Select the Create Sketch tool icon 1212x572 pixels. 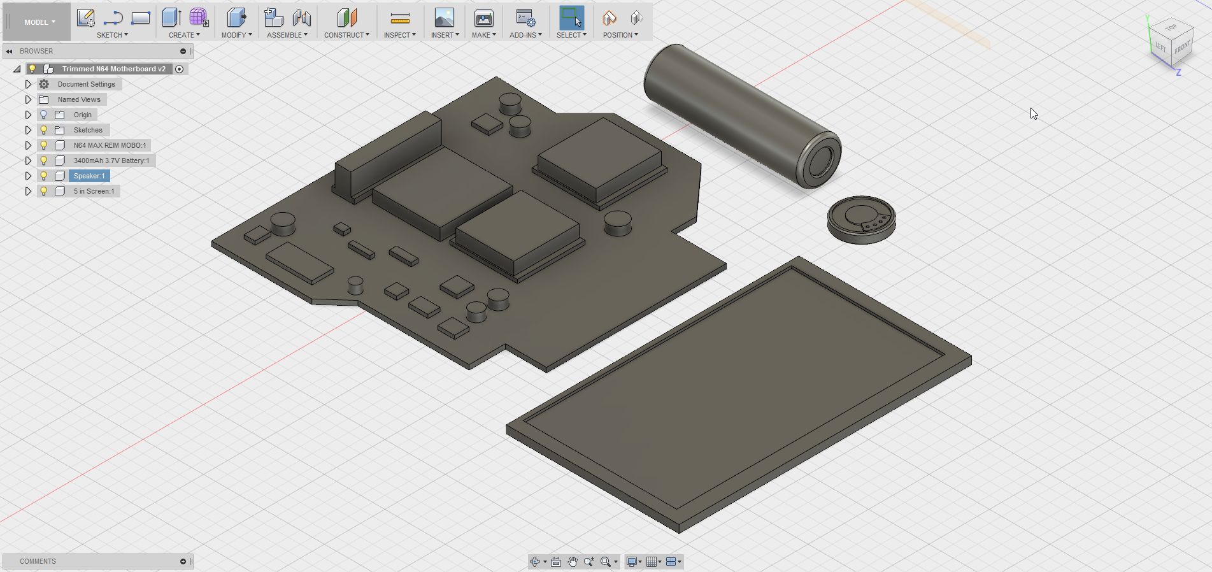(x=86, y=18)
